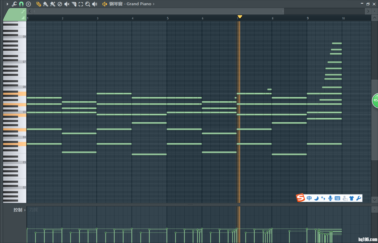Open the wrench Tools menu
The width and height of the screenshot is (378, 243).
point(14,4)
